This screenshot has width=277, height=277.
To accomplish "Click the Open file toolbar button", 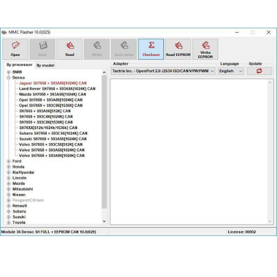I will 16,49.
